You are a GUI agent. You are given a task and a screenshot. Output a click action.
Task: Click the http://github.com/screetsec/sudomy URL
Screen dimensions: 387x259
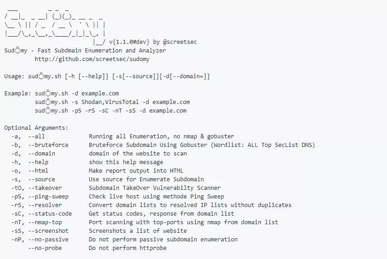(92, 59)
